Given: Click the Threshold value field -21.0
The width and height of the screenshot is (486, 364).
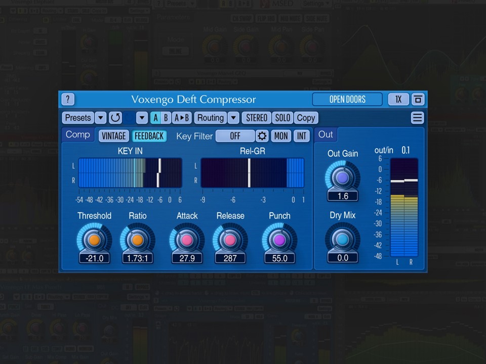Looking at the screenshot, I should click(x=94, y=258).
